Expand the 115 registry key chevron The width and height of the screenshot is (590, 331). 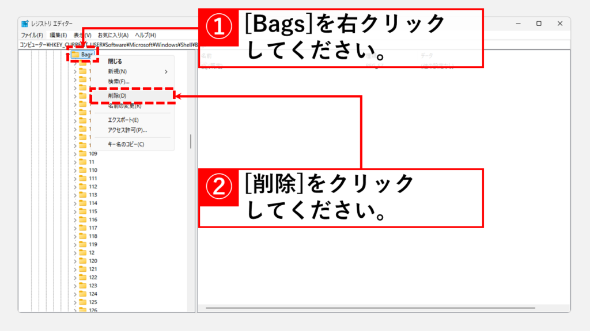(75, 211)
